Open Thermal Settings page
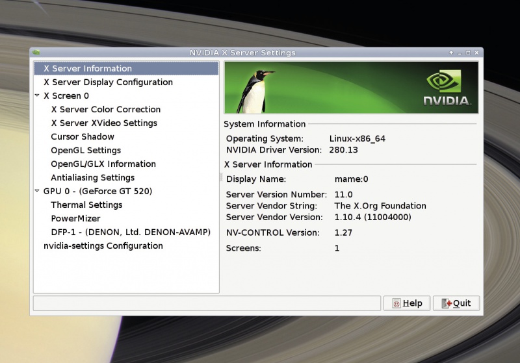The height and width of the screenshot is (363, 520). [x=86, y=205]
